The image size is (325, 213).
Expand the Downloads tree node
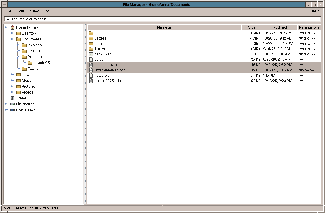pyautogui.click(x=12, y=74)
